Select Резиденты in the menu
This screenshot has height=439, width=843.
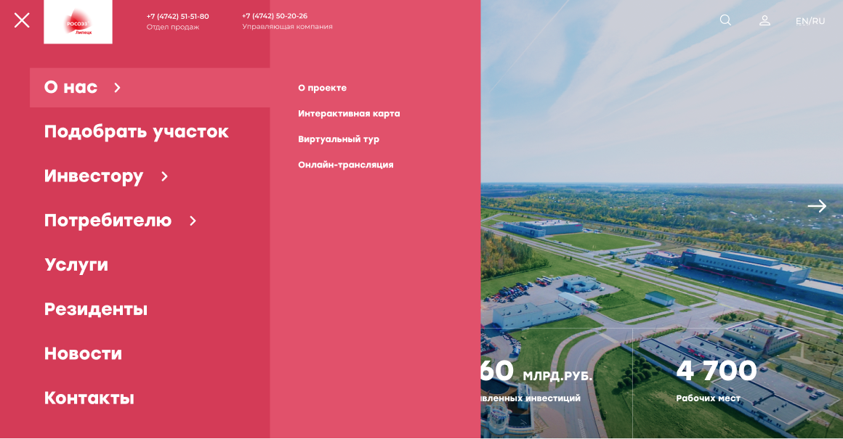click(x=95, y=309)
